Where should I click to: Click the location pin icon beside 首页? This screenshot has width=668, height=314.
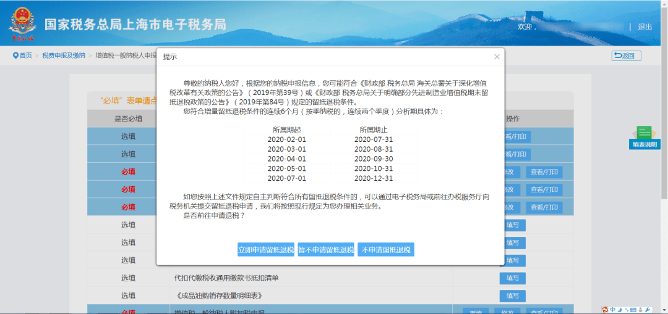point(15,56)
